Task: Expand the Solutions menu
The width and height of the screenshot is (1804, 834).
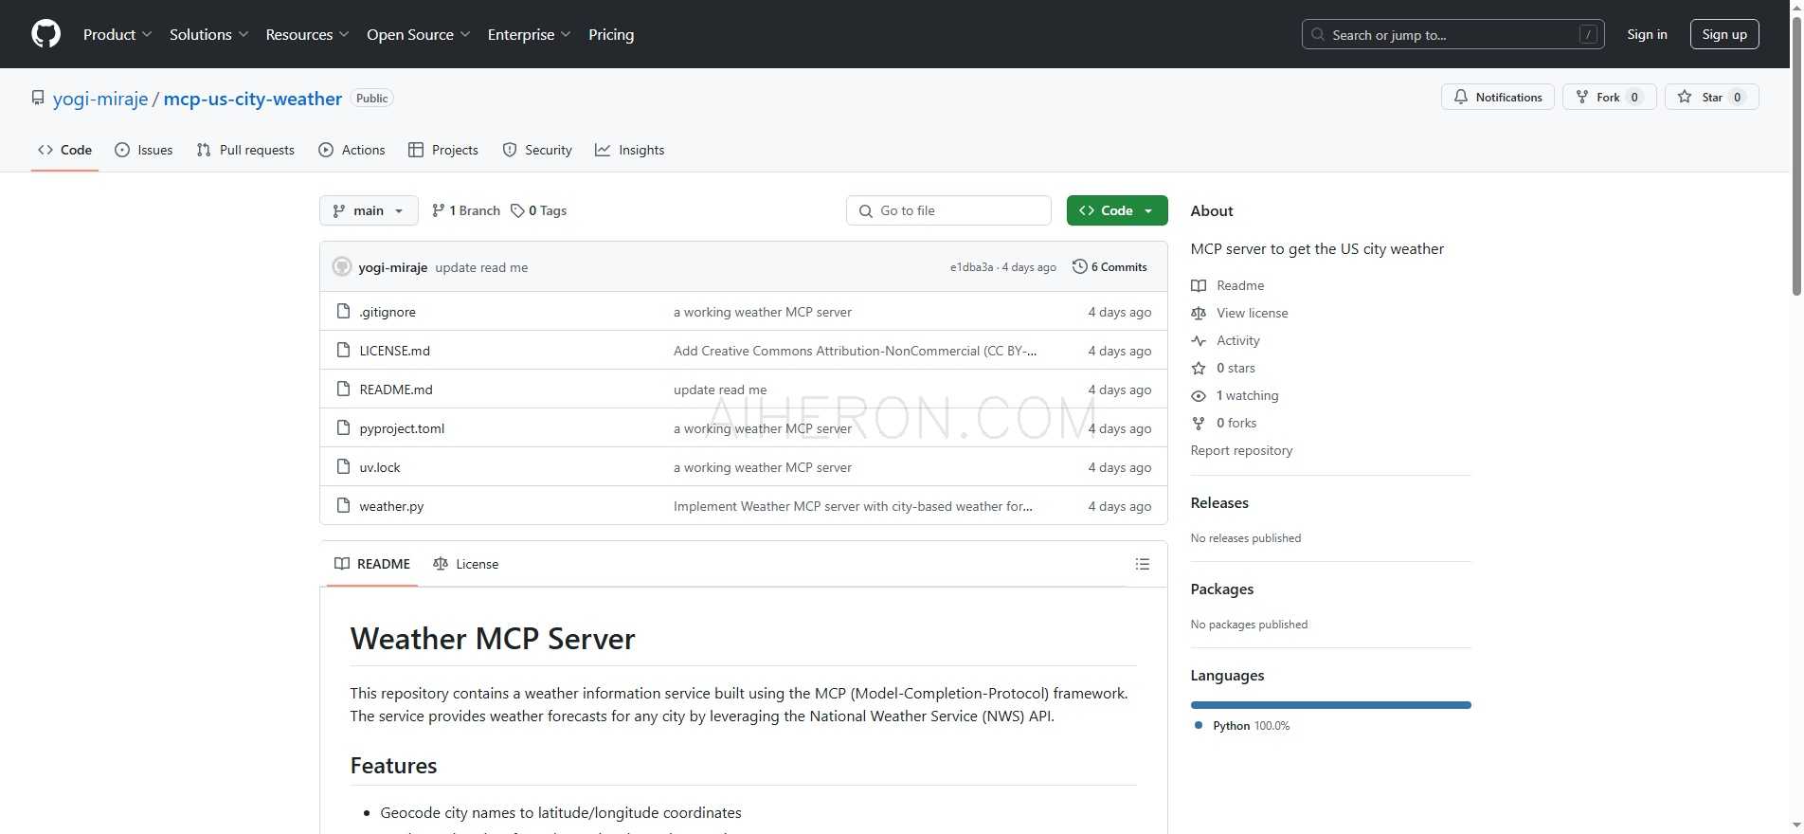Action: coord(209,34)
